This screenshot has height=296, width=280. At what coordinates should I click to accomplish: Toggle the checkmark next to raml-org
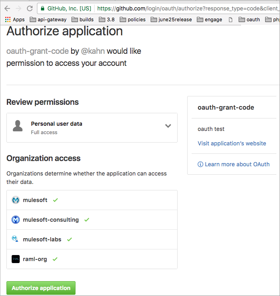(x=55, y=259)
